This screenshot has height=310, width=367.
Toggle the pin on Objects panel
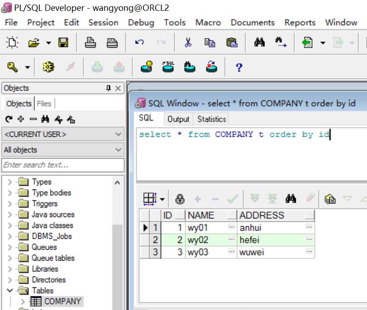click(108, 88)
